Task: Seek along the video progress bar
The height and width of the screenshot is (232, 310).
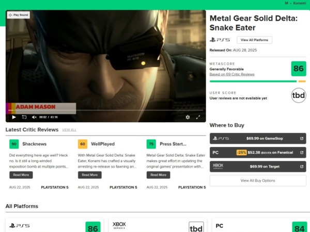Action: click(106, 110)
